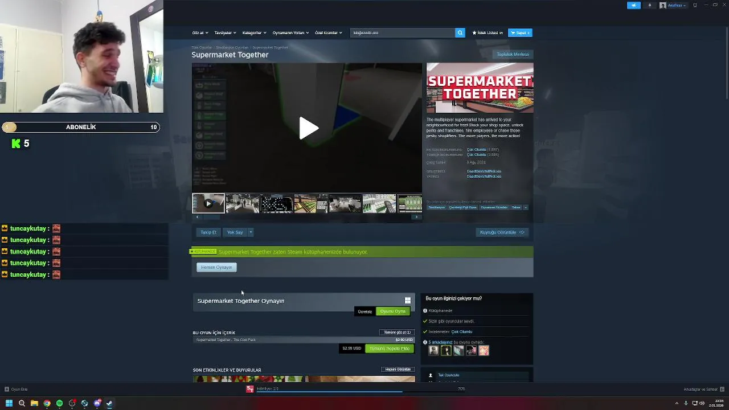Click the Çok Olumlu recent reviews link
Image resolution: width=729 pixels, height=410 pixels.
point(477,149)
